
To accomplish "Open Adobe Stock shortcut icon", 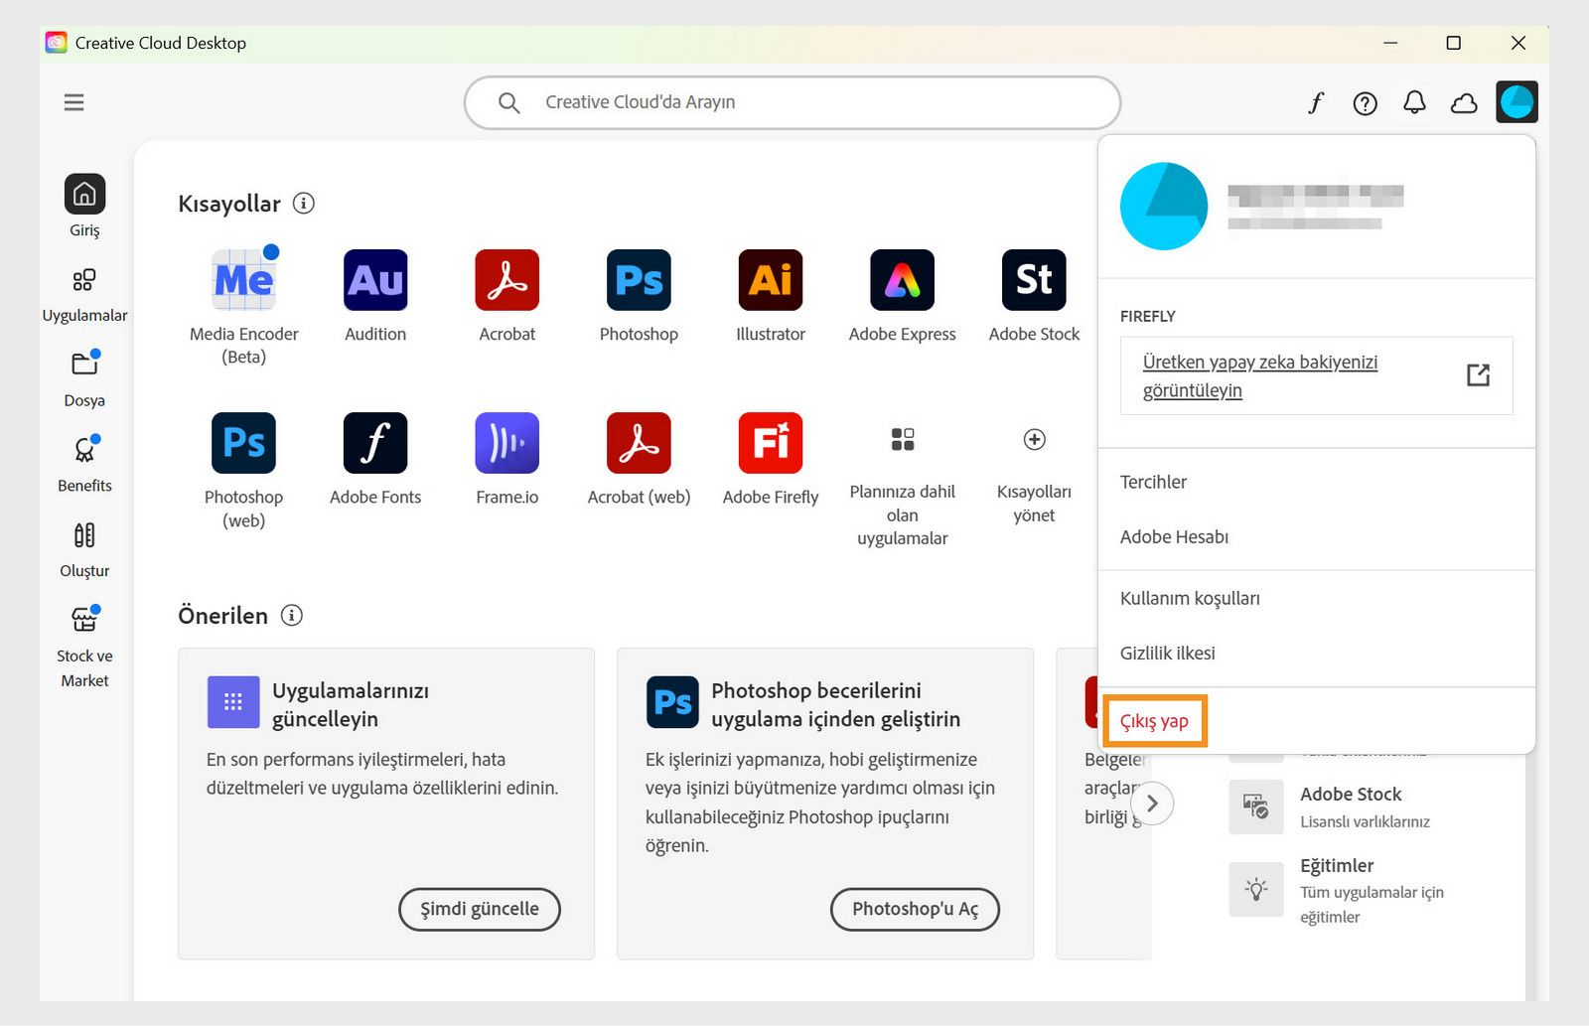I will (x=1033, y=281).
